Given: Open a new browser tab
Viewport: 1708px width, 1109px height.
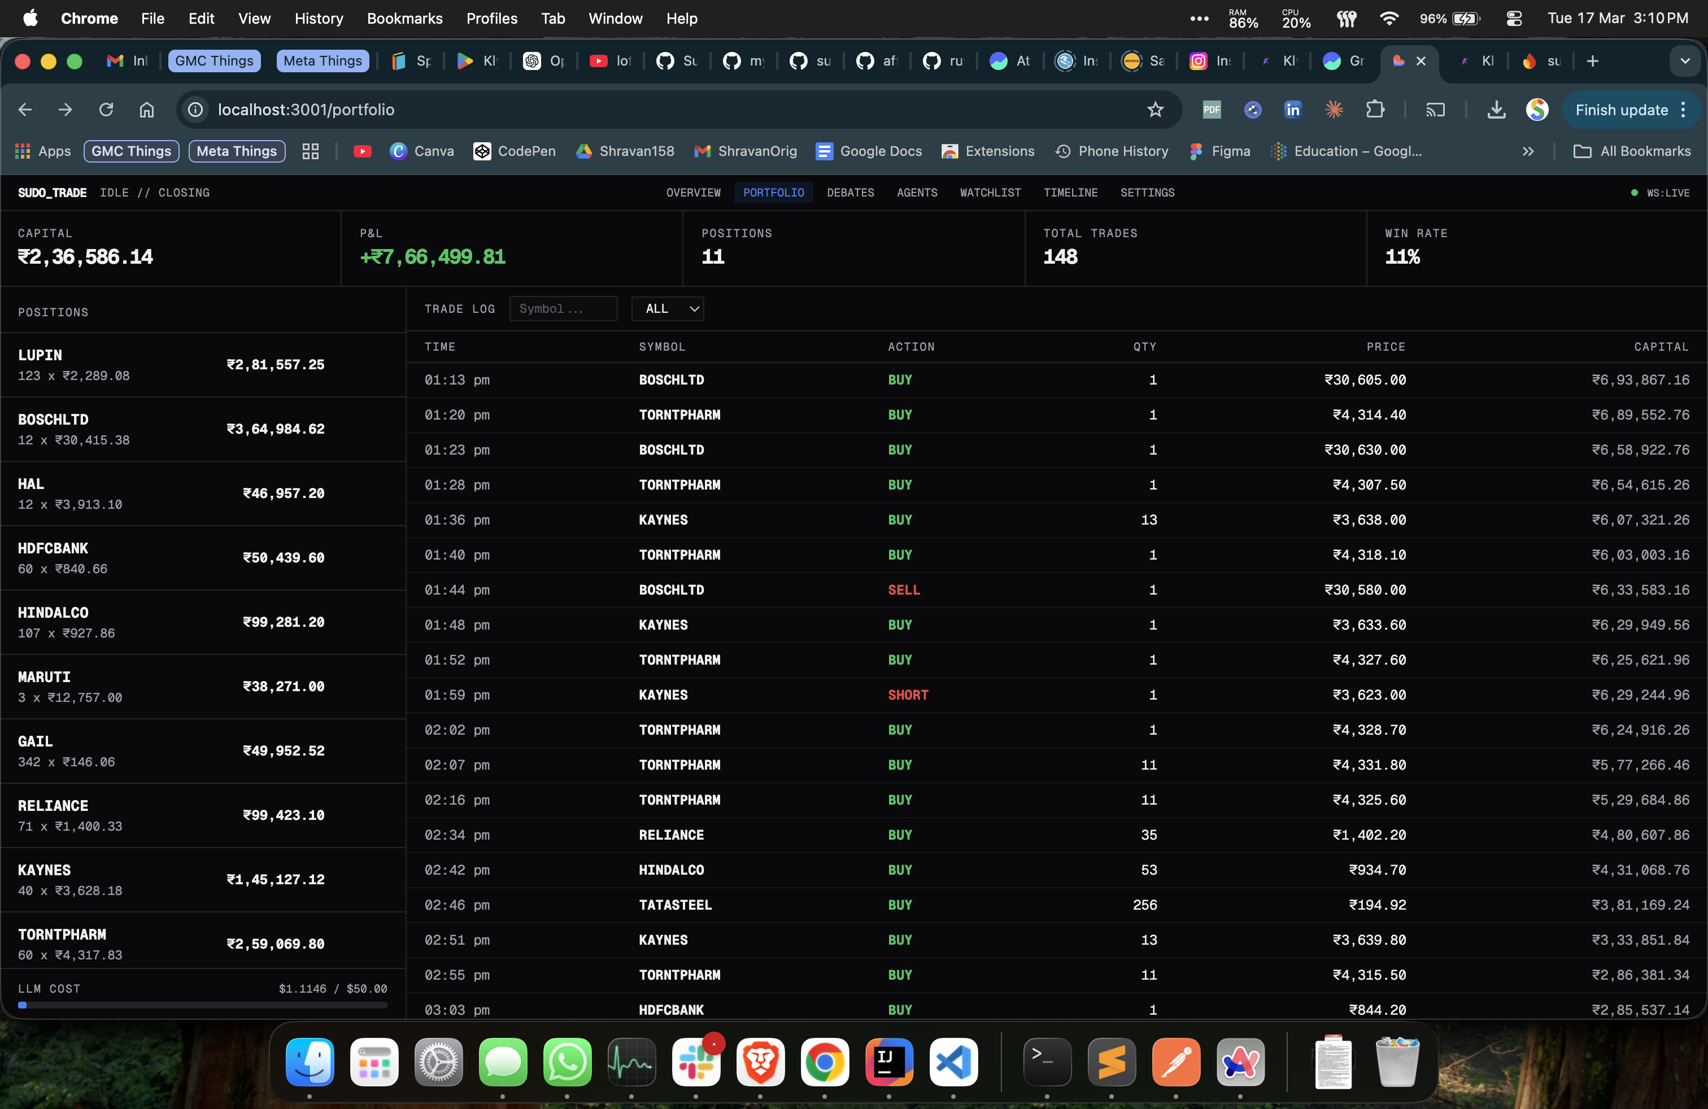Looking at the screenshot, I should (x=1592, y=61).
